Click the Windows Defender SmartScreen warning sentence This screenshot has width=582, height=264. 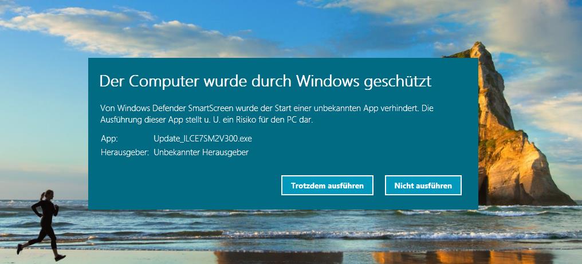(x=267, y=108)
